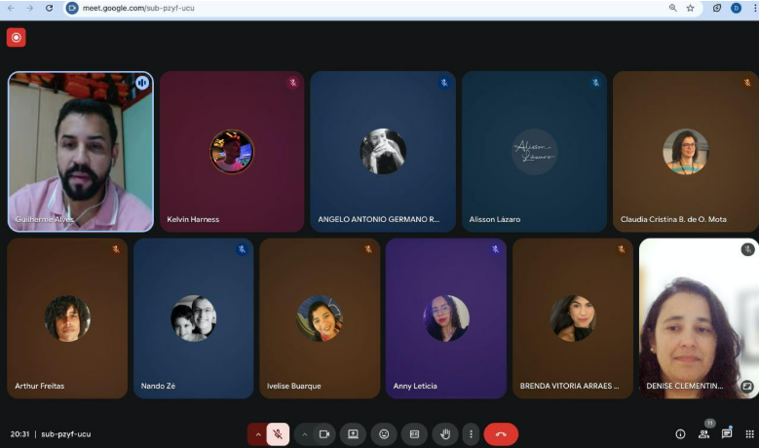Open the in-call chat panel
This screenshot has height=448, width=759.
pos(727,434)
